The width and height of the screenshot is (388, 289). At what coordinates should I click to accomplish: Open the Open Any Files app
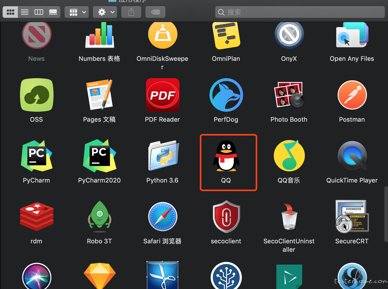352,35
